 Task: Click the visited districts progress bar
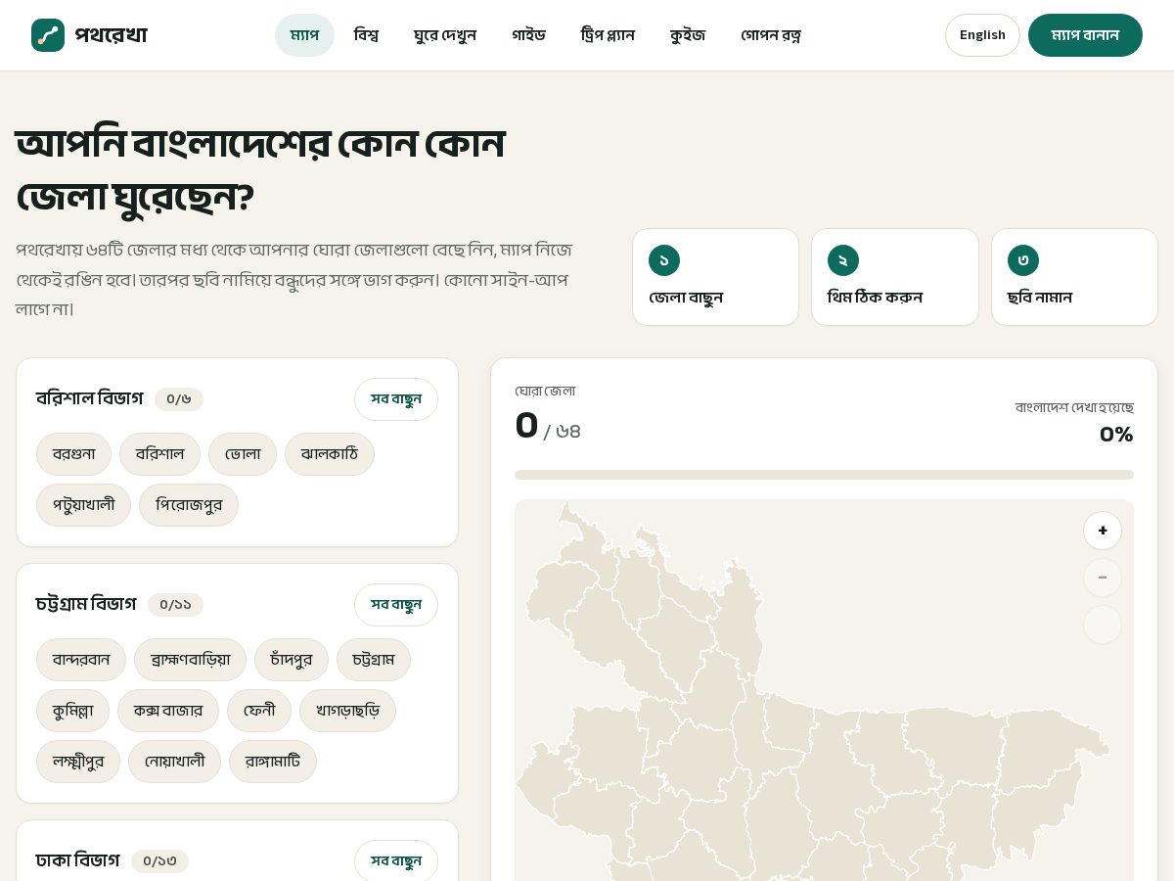click(824, 475)
